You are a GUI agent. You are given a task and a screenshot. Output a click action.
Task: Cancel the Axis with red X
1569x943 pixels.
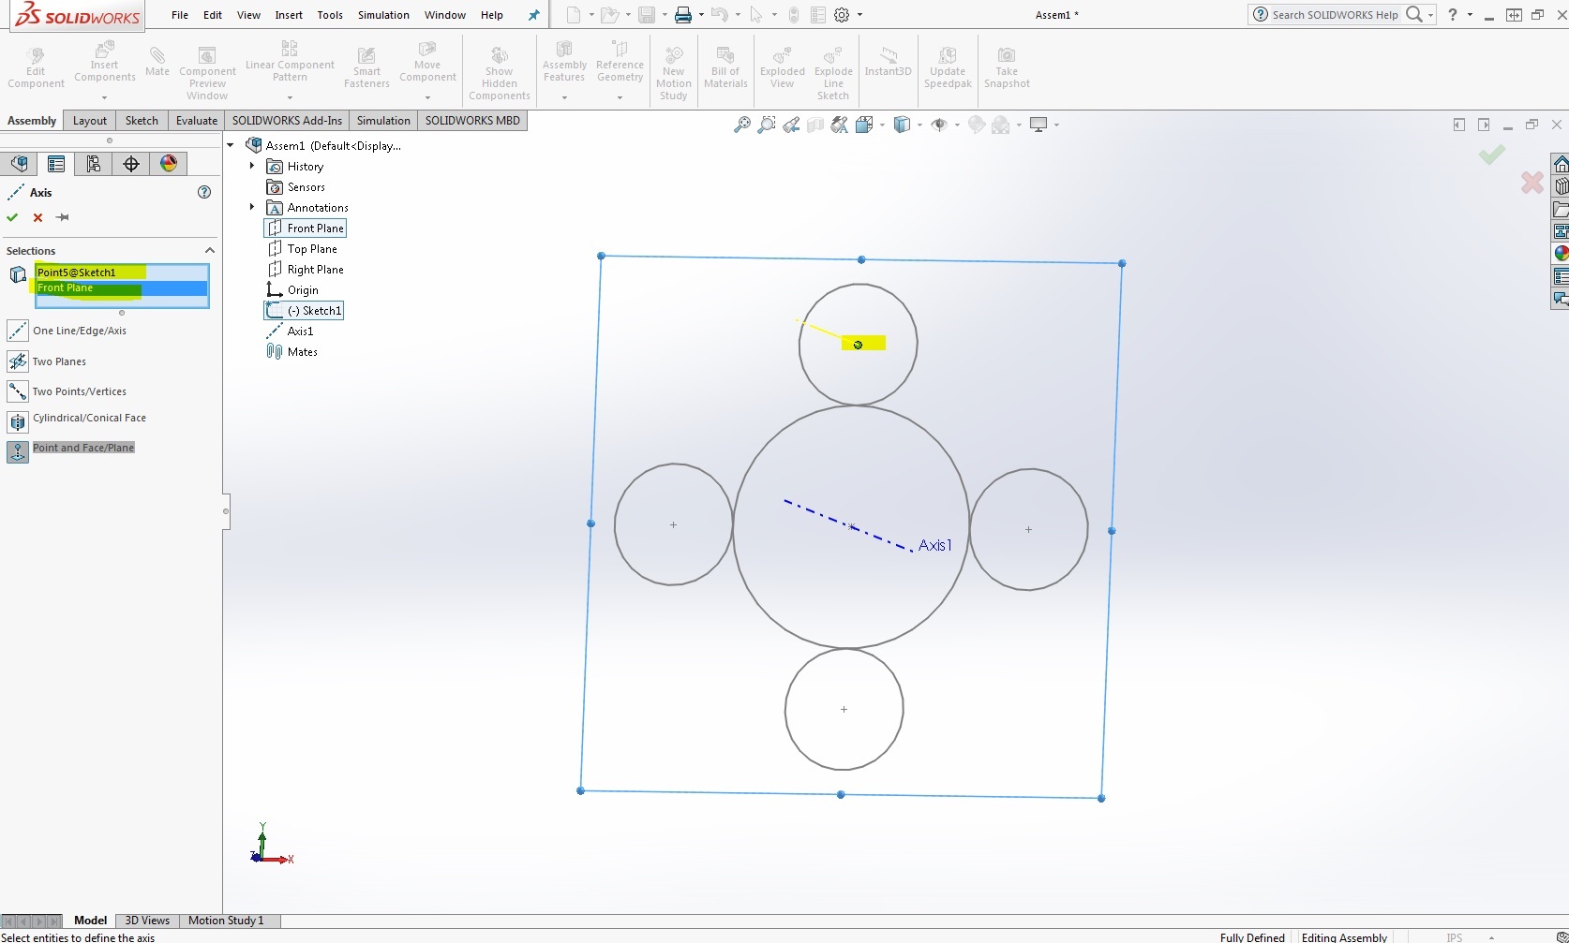point(37,217)
